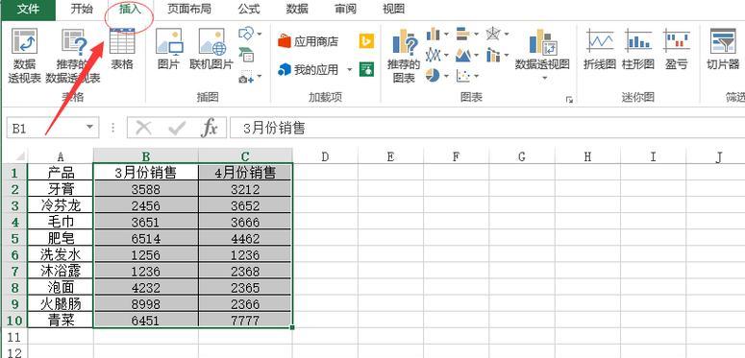Select cell containing 火腿肠
The height and width of the screenshot is (358, 745).
click(x=61, y=303)
